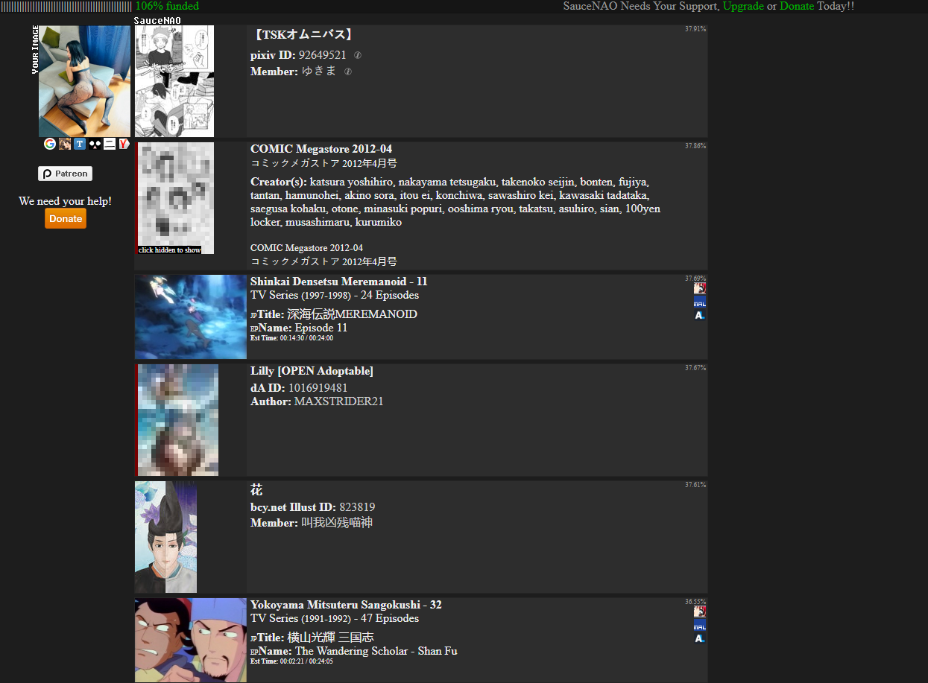The width and height of the screenshot is (928, 683).
Task: Reveal hidden COMIC Megastore thumbnail
Action: [176, 198]
